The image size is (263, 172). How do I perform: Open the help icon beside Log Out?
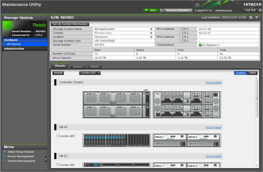260,10
